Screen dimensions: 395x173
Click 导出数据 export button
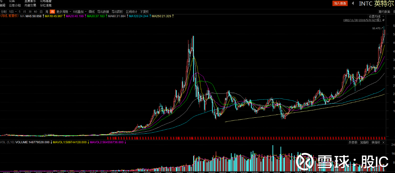pyautogui.click(x=103, y=12)
